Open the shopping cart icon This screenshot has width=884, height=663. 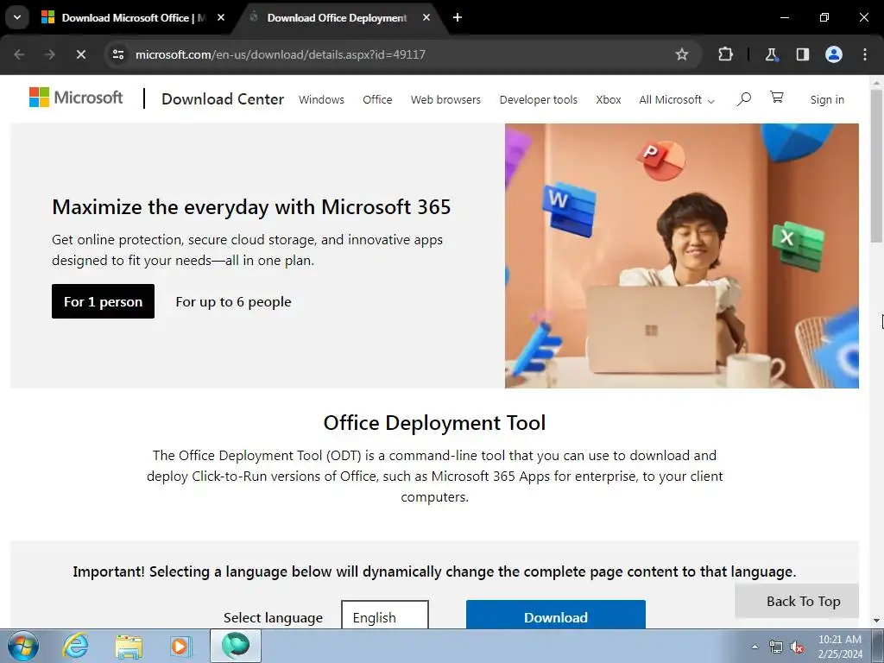coord(777,98)
